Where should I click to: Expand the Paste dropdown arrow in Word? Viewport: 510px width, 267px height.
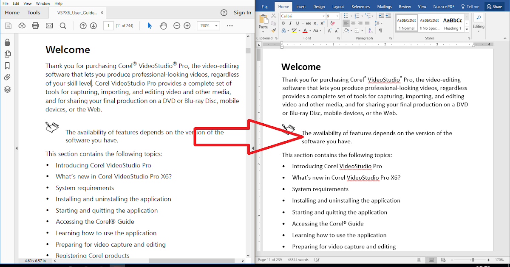[263, 32]
